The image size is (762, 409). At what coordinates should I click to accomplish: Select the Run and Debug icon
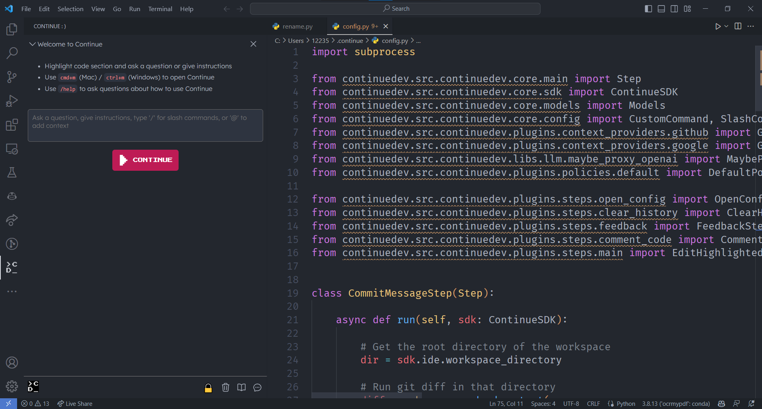point(12,101)
